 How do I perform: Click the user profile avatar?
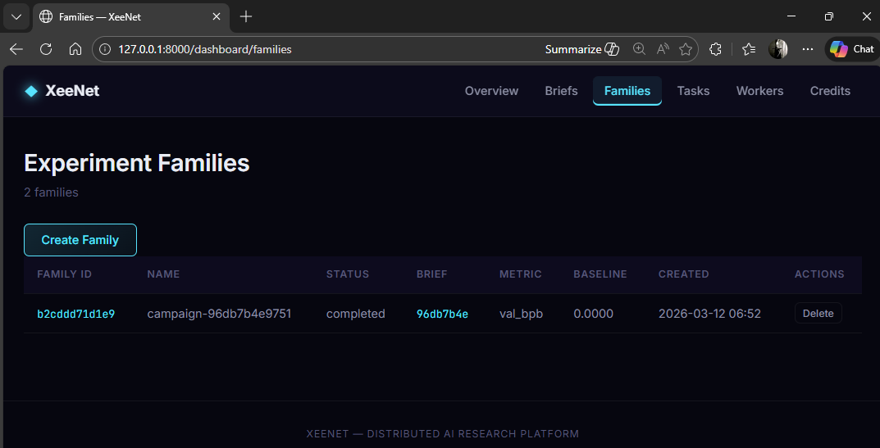(x=777, y=49)
